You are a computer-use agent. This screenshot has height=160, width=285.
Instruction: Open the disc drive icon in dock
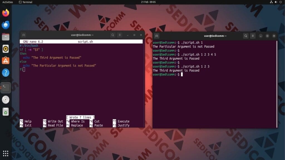pyautogui.click(x=6, y=99)
